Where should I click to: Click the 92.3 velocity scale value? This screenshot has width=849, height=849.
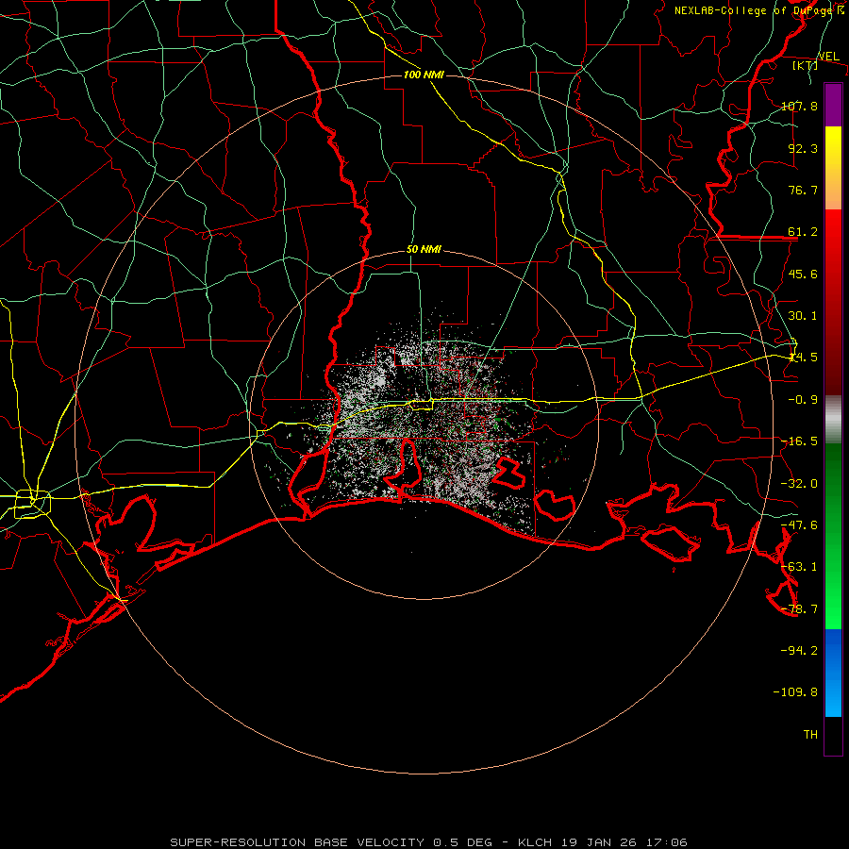pyautogui.click(x=803, y=148)
